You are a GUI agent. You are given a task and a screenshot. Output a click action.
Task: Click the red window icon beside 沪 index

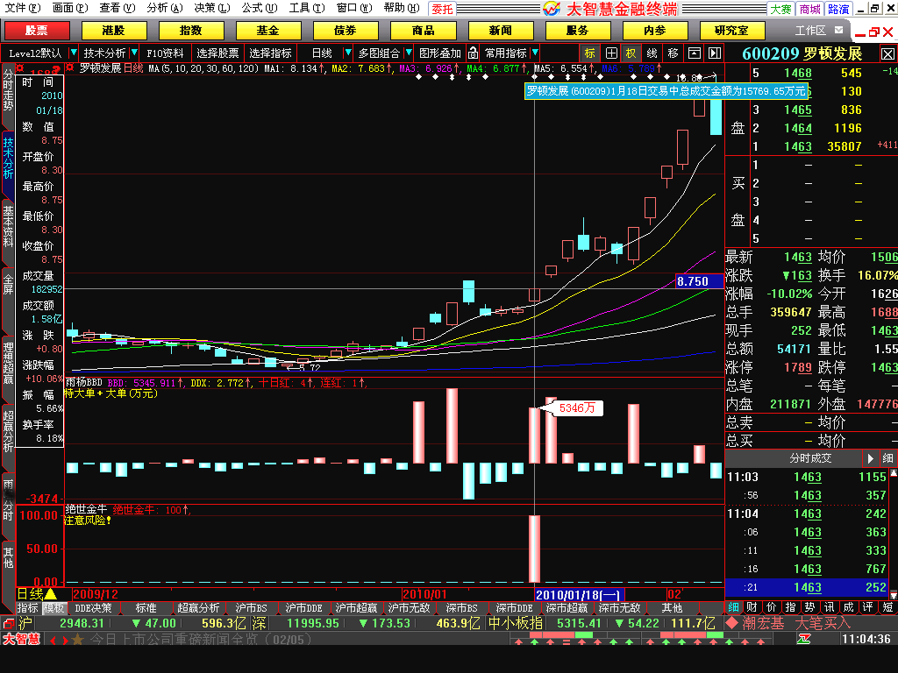pyautogui.click(x=8, y=623)
